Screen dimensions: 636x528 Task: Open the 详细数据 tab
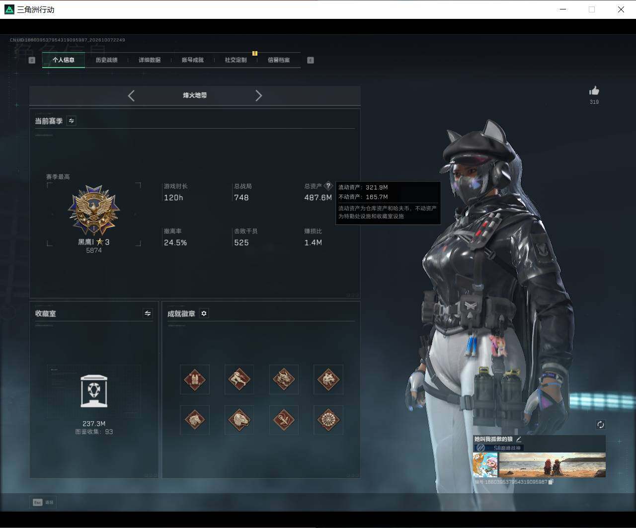[x=150, y=60]
